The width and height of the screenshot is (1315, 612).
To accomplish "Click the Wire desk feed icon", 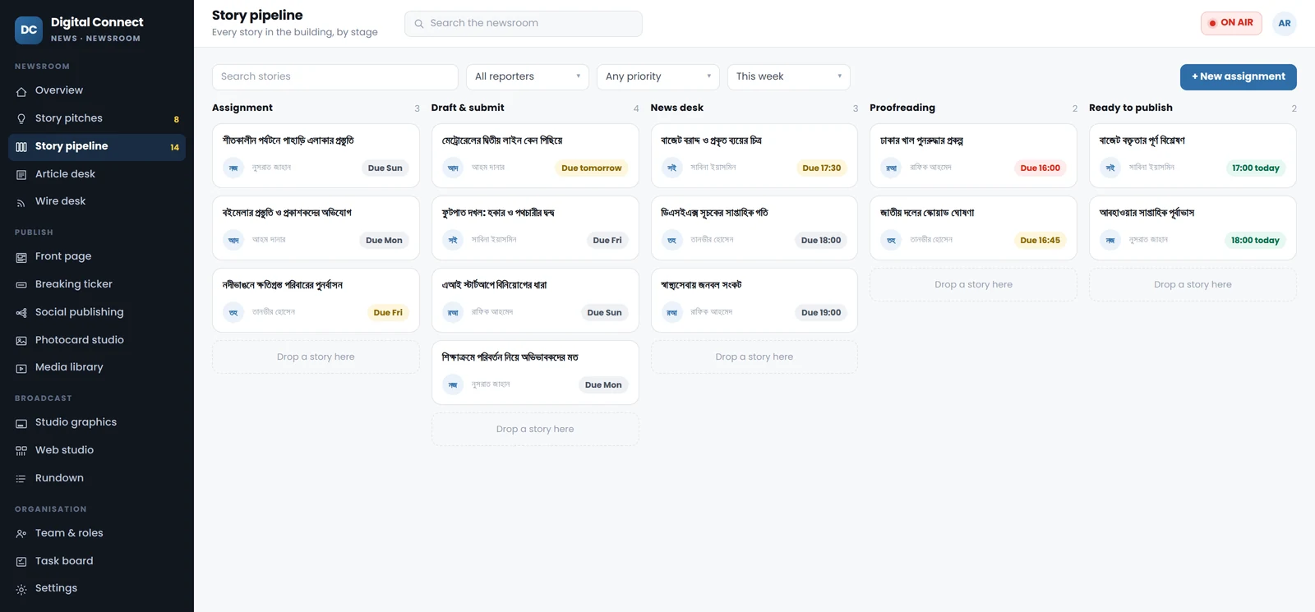I will pos(21,202).
